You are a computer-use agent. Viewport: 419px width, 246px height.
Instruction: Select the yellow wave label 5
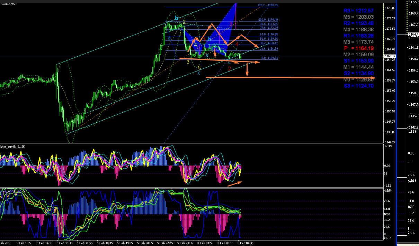click(199, 67)
